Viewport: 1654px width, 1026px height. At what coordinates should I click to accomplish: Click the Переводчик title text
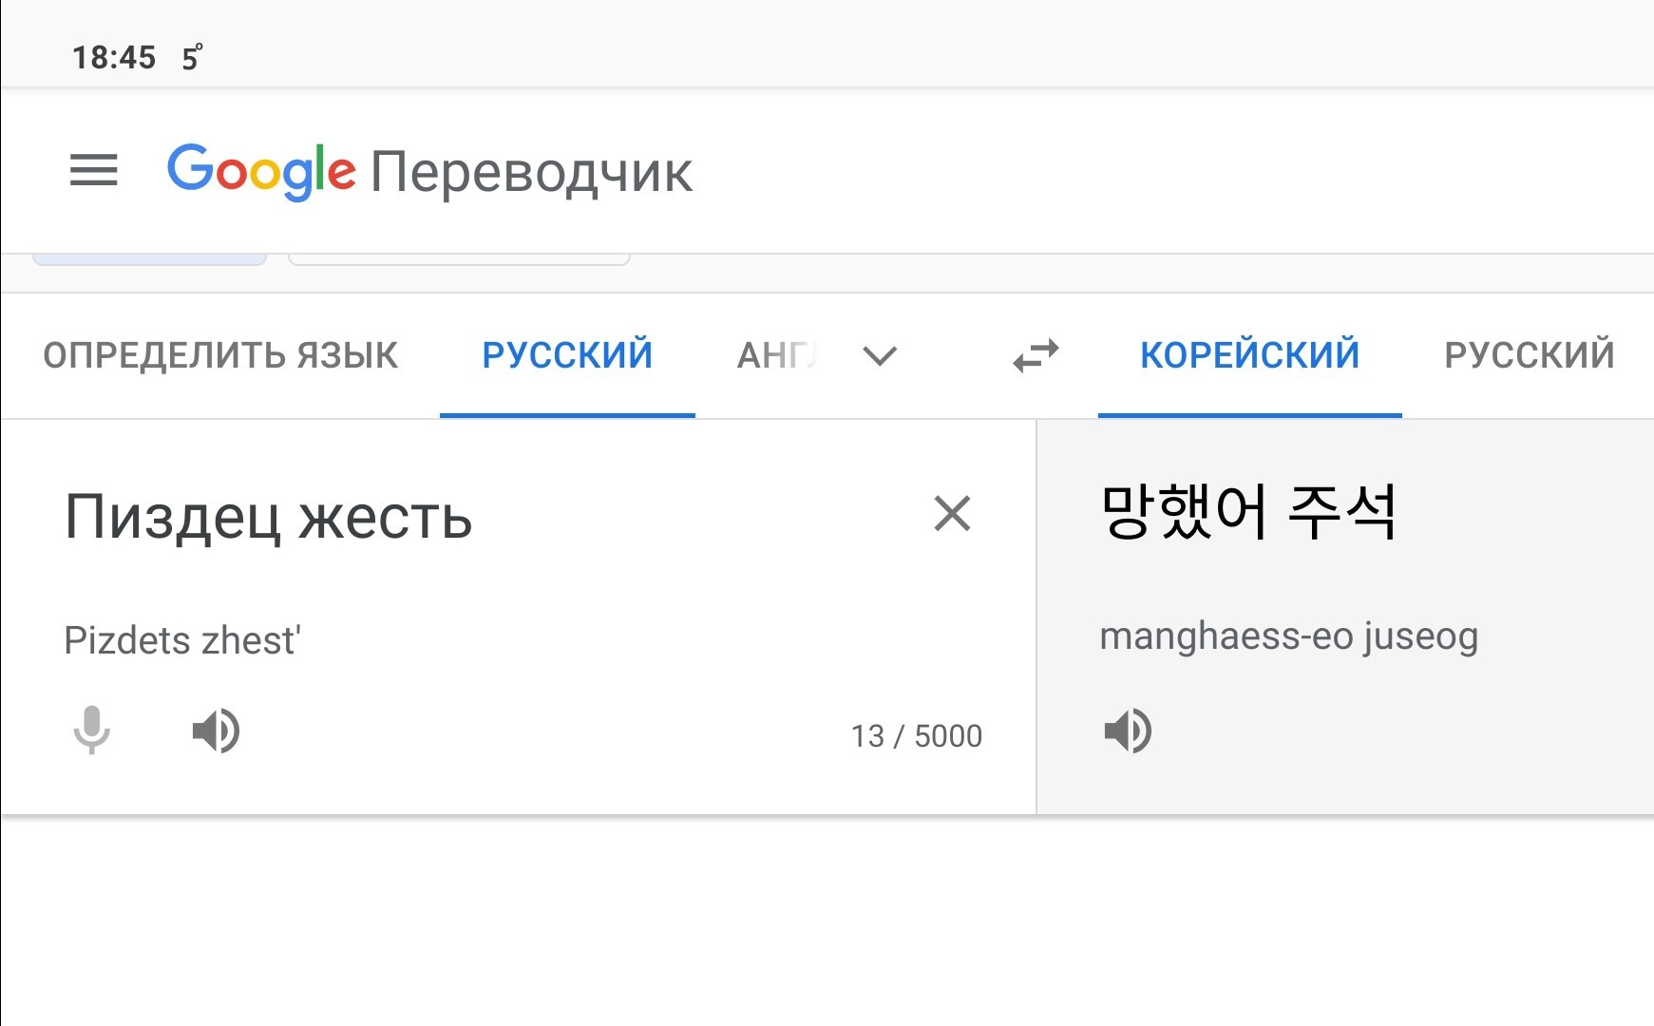[531, 173]
